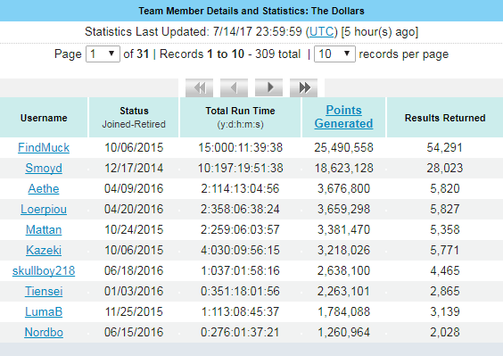The height and width of the screenshot is (356, 503).
Task: Click the Username column header
Action: [x=44, y=118]
